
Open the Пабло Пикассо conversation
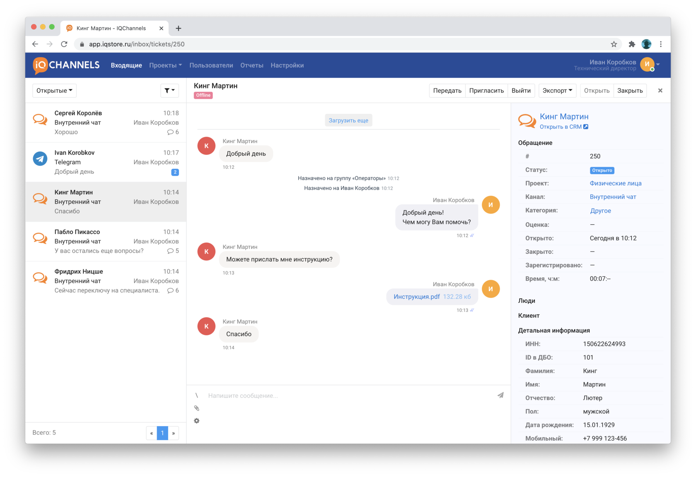[106, 242]
